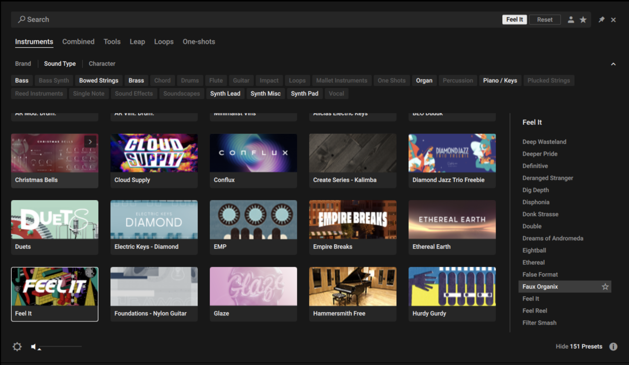Open the info icon beside presets count

coord(613,346)
